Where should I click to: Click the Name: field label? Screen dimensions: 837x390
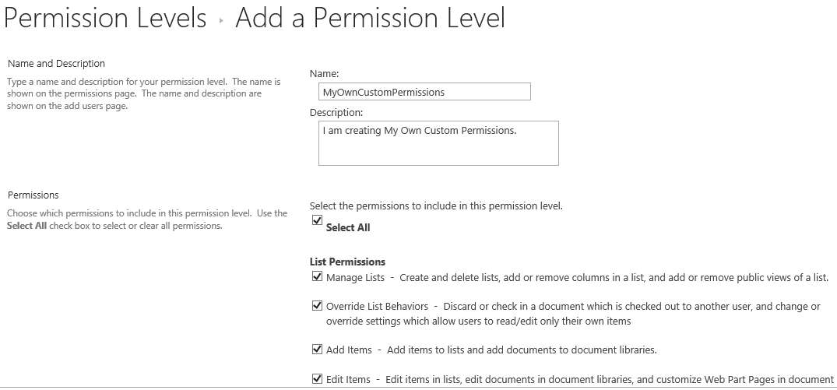324,74
